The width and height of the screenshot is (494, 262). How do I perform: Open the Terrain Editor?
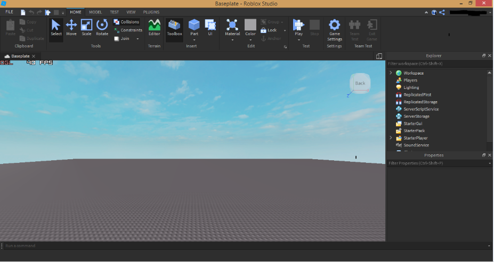154,28
